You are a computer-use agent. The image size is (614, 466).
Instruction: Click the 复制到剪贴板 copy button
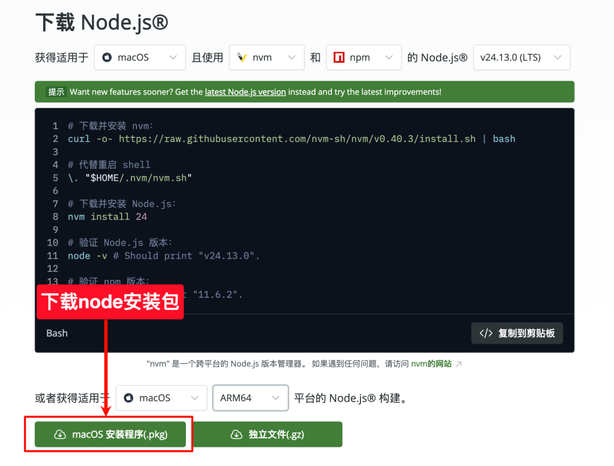pyautogui.click(x=517, y=333)
